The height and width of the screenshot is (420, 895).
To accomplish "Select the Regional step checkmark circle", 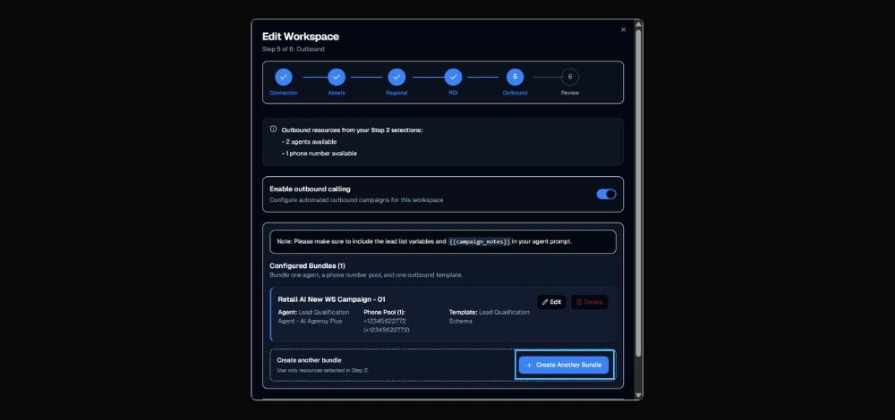I will (396, 77).
